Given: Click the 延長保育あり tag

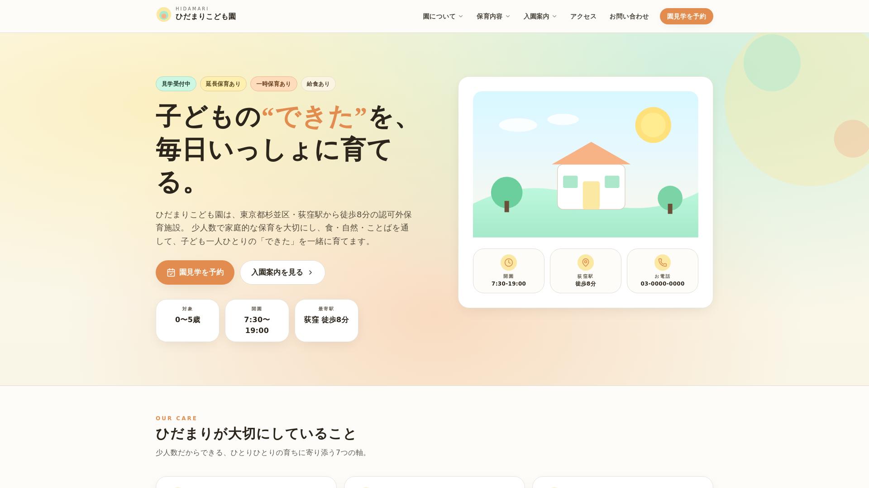Looking at the screenshot, I should (223, 84).
